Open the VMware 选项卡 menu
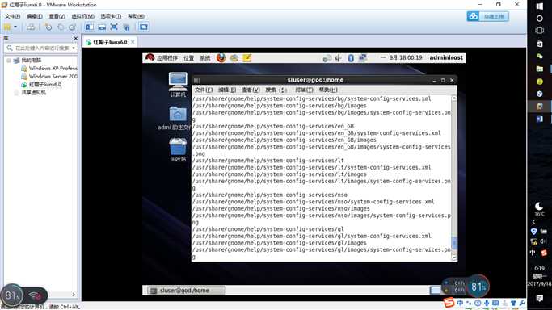 [111, 16]
